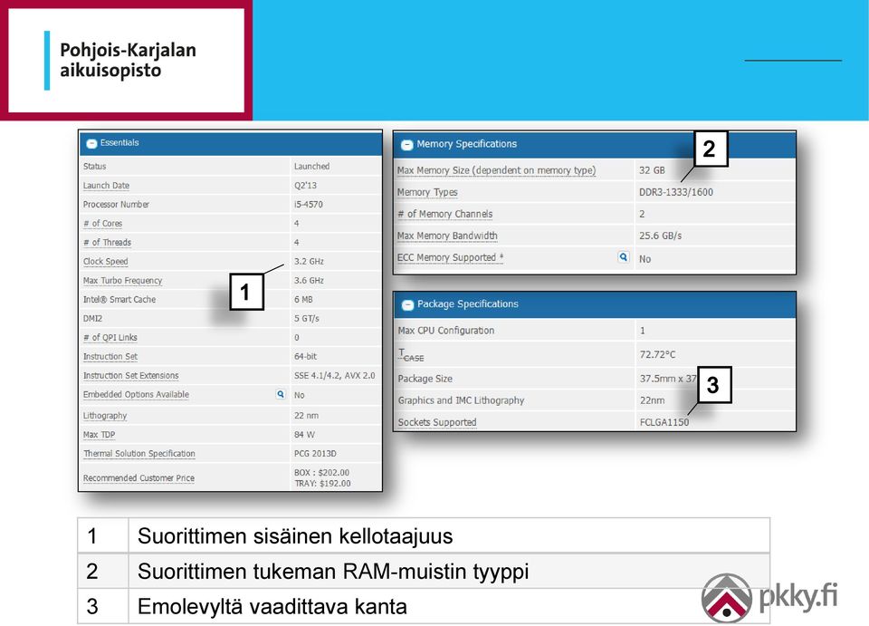Viewport: 869px width, 626px height.
Task: Open the Memory Types link
Action: tap(427, 192)
